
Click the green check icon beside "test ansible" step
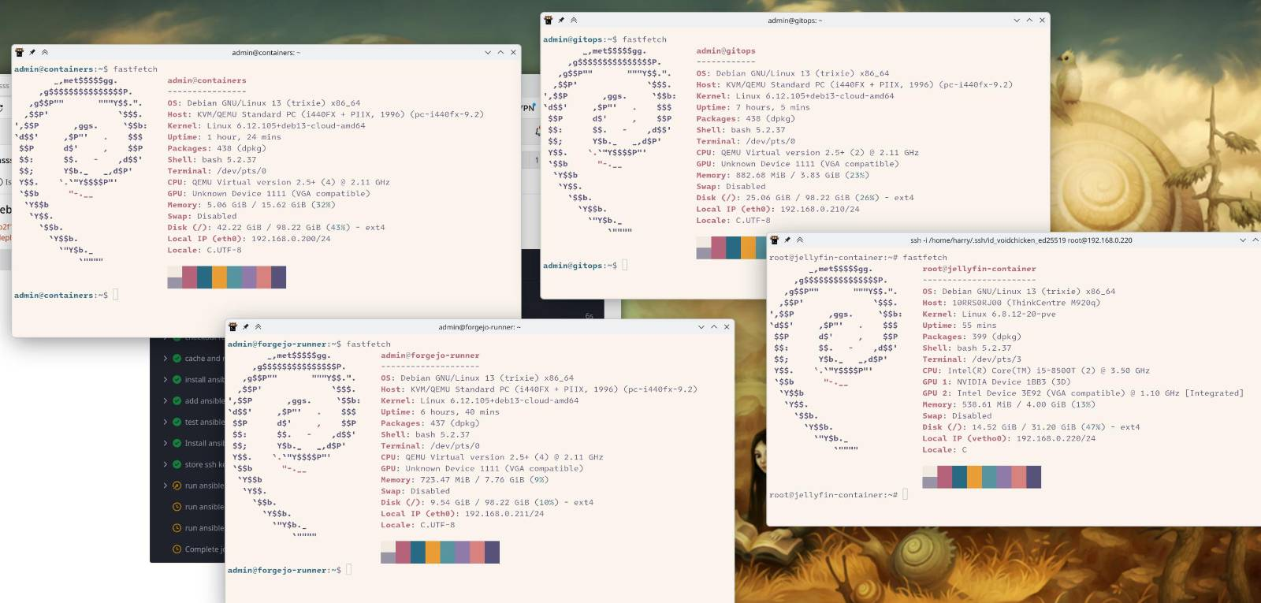coord(177,422)
